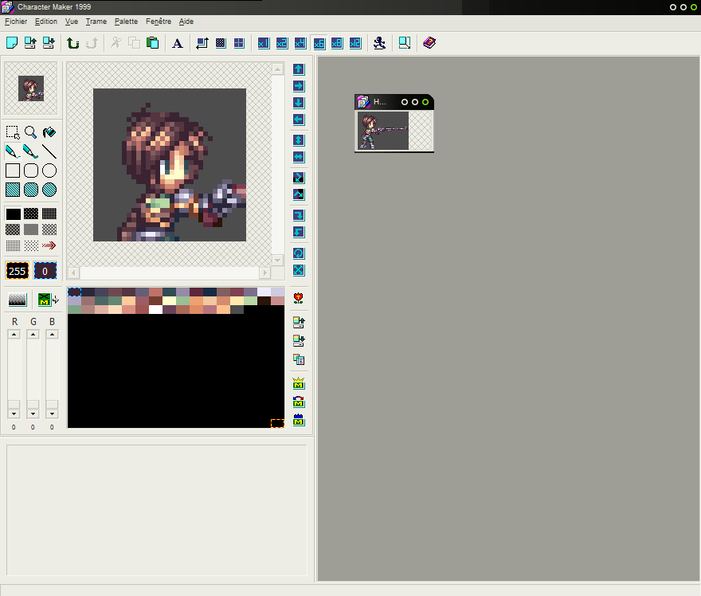
Task: Open the Palette menu
Action: (126, 22)
